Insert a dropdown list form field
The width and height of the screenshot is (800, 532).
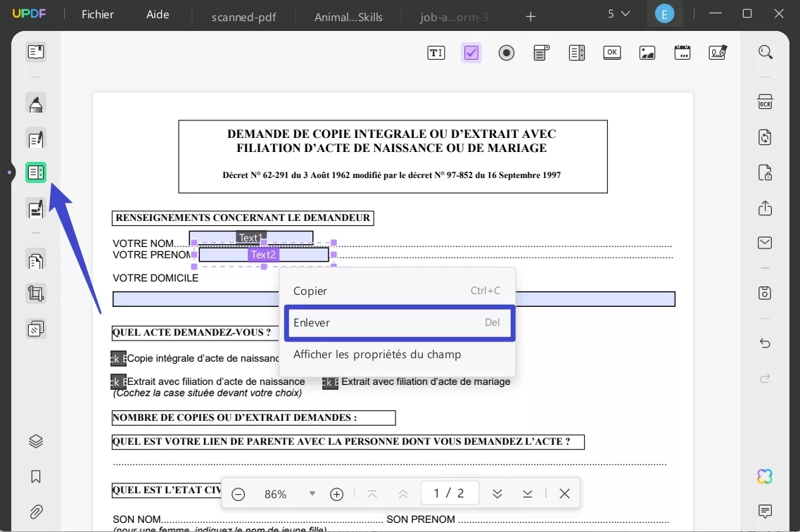(x=541, y=52)
